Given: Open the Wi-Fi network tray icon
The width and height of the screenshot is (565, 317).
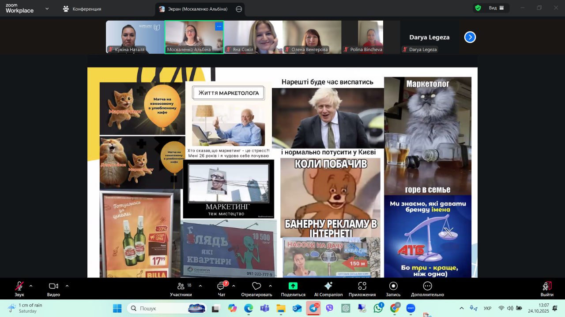Looking at the screenshot, I should tap(501, 308).
